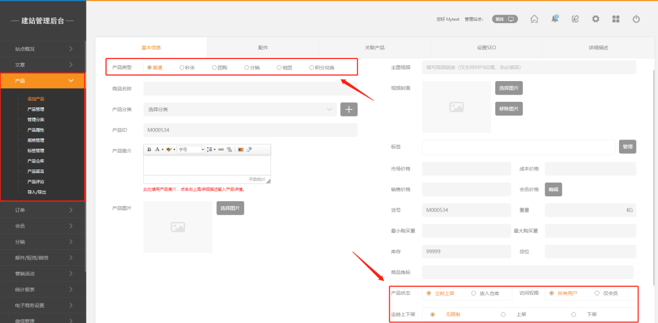The width and height of the screenshot is (658, 323).
Task: Click the power logout icon
Action: tap(636, 19)
